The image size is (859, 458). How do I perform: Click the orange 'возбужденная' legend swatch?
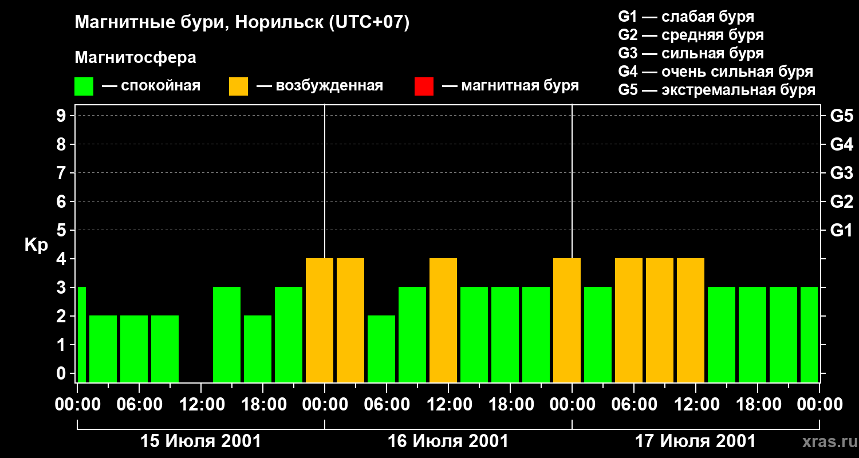239,86
